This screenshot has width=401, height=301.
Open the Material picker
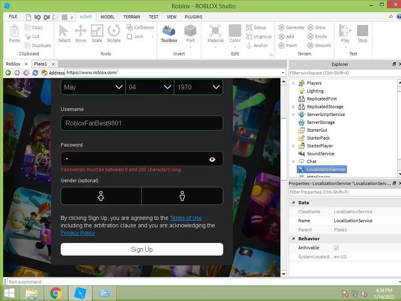pos(215,34)
